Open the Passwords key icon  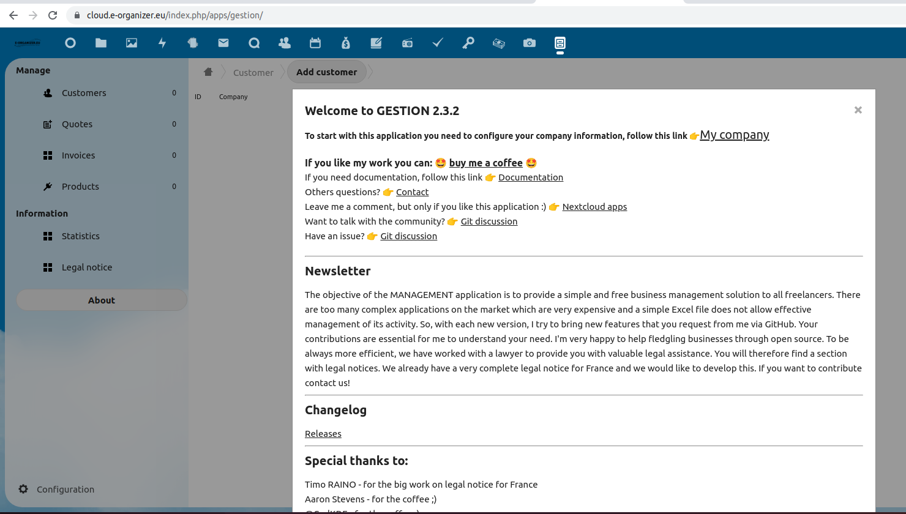468,43
